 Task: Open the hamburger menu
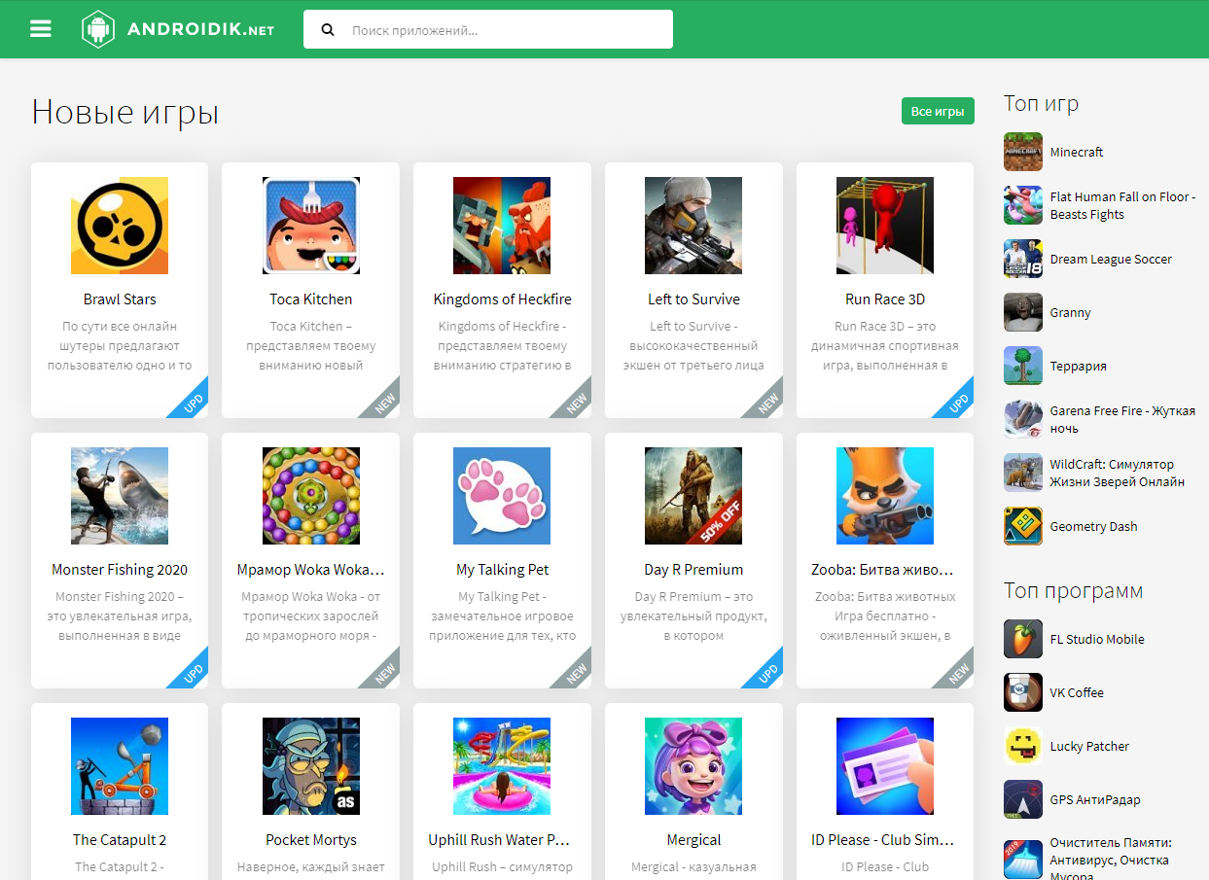pyautogui.click(x=40, y=29)
